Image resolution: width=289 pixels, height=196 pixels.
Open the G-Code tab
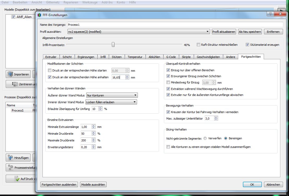pos(171,57)
